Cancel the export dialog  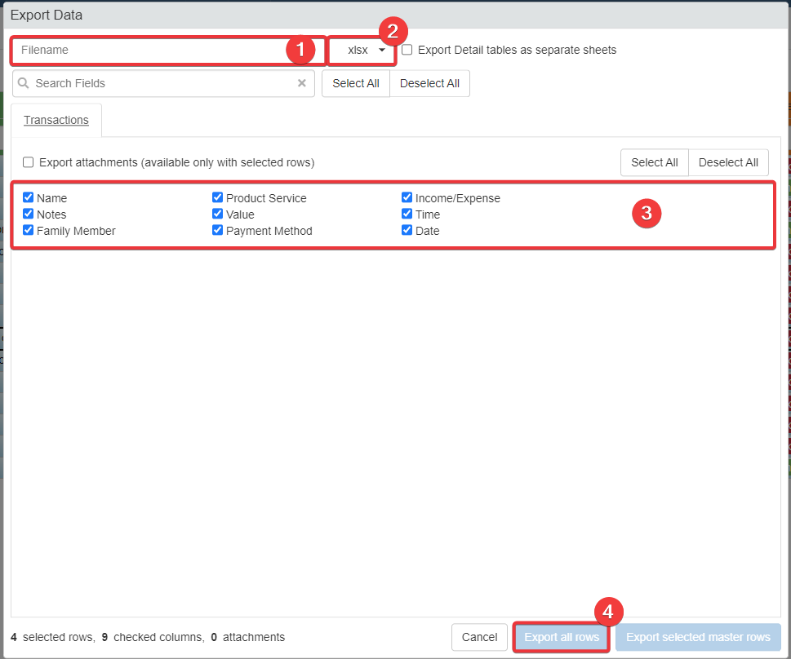pyautogui.click(x=479, y=637)
